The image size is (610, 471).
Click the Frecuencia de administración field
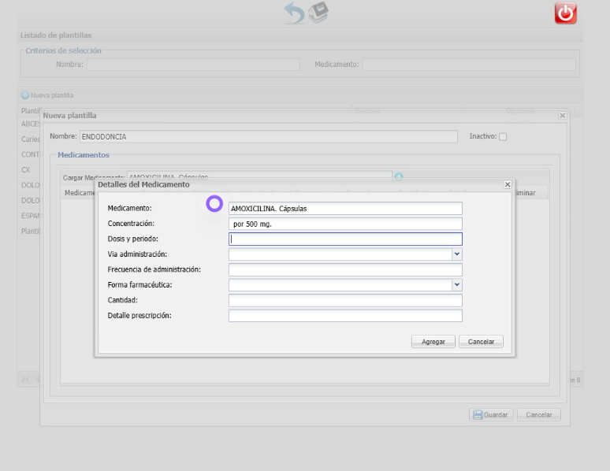pos(345,269)
